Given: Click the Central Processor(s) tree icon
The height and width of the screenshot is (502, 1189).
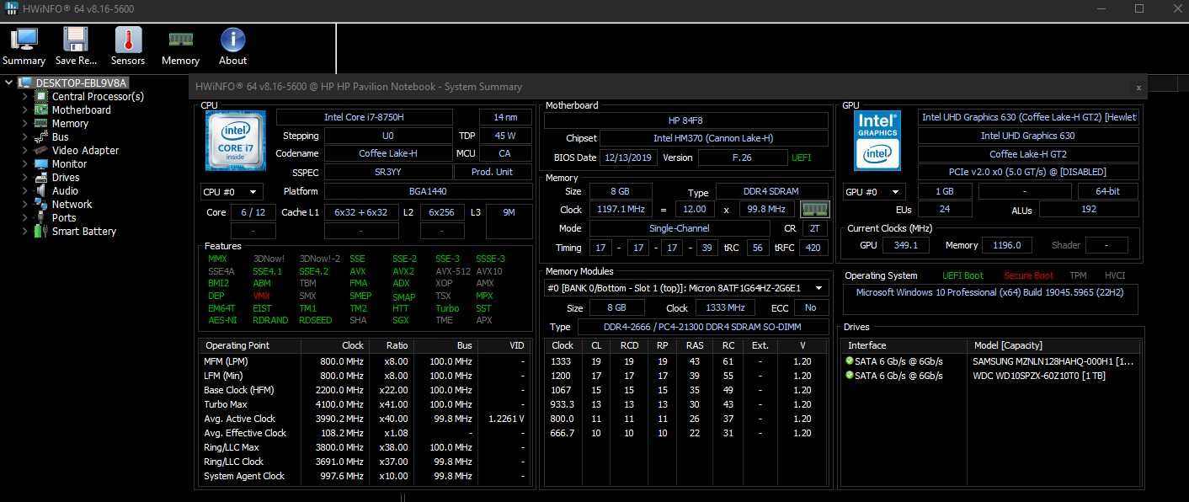Looking at the screenshot, I should pyautogui.click(x=41, y=96).
